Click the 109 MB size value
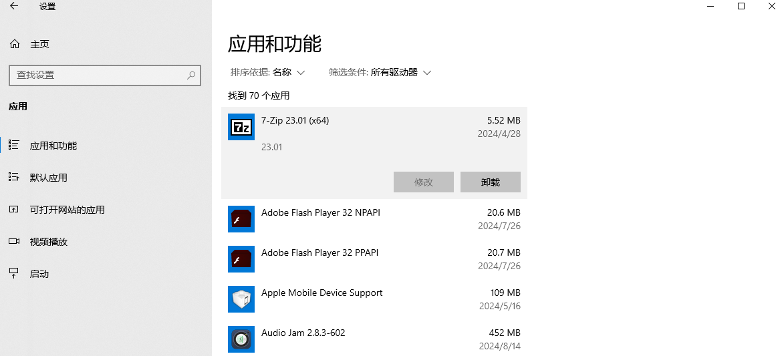The image size is (784, 356). (x=505, y=293)
